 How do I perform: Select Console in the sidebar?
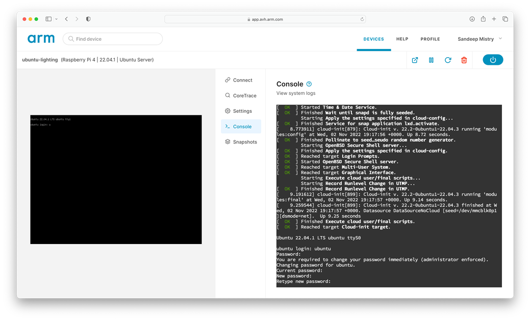pyautogui.click(x=241, y=127)
